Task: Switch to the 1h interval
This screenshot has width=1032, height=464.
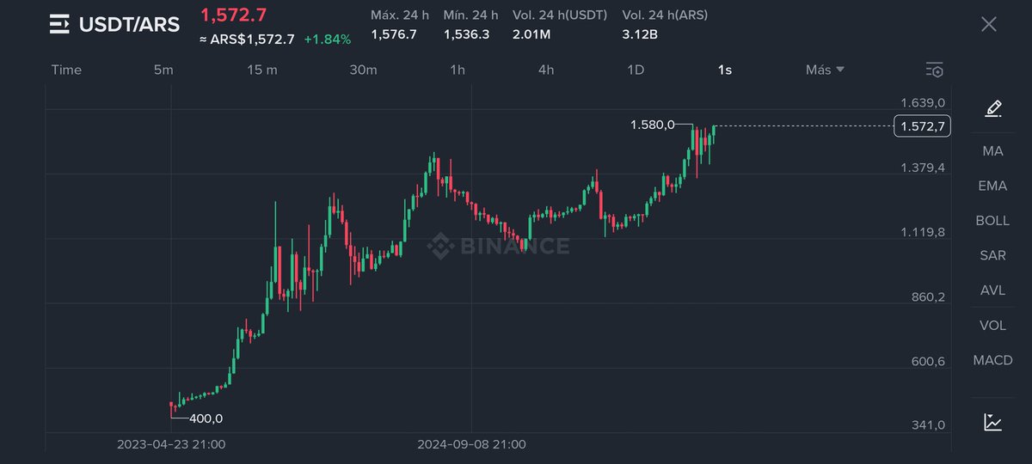Action: click(x=458, y=70)
